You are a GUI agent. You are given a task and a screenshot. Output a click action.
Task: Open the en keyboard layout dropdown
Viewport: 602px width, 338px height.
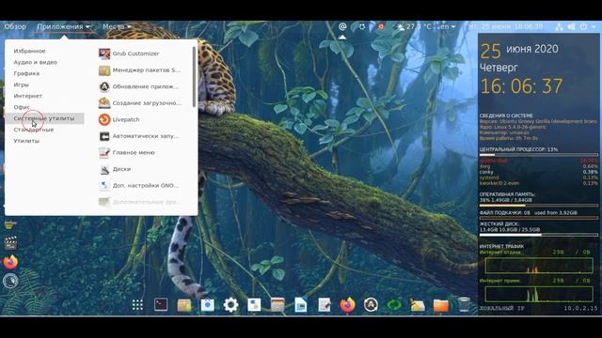448,26
